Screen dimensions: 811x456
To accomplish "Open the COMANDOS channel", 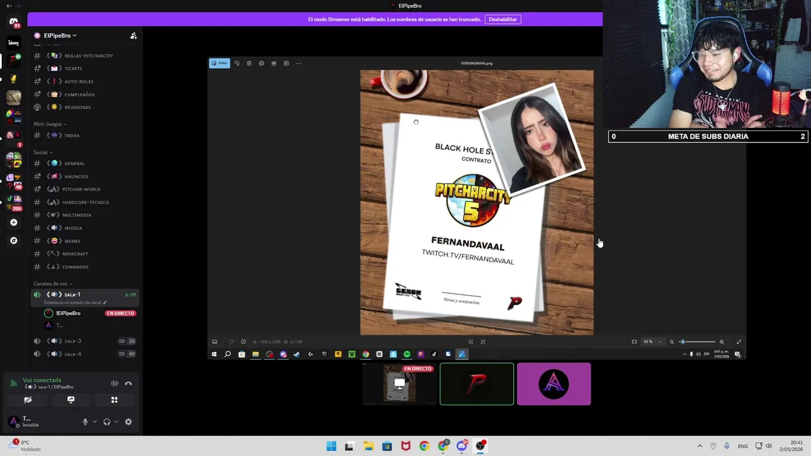I will point(85,267).
